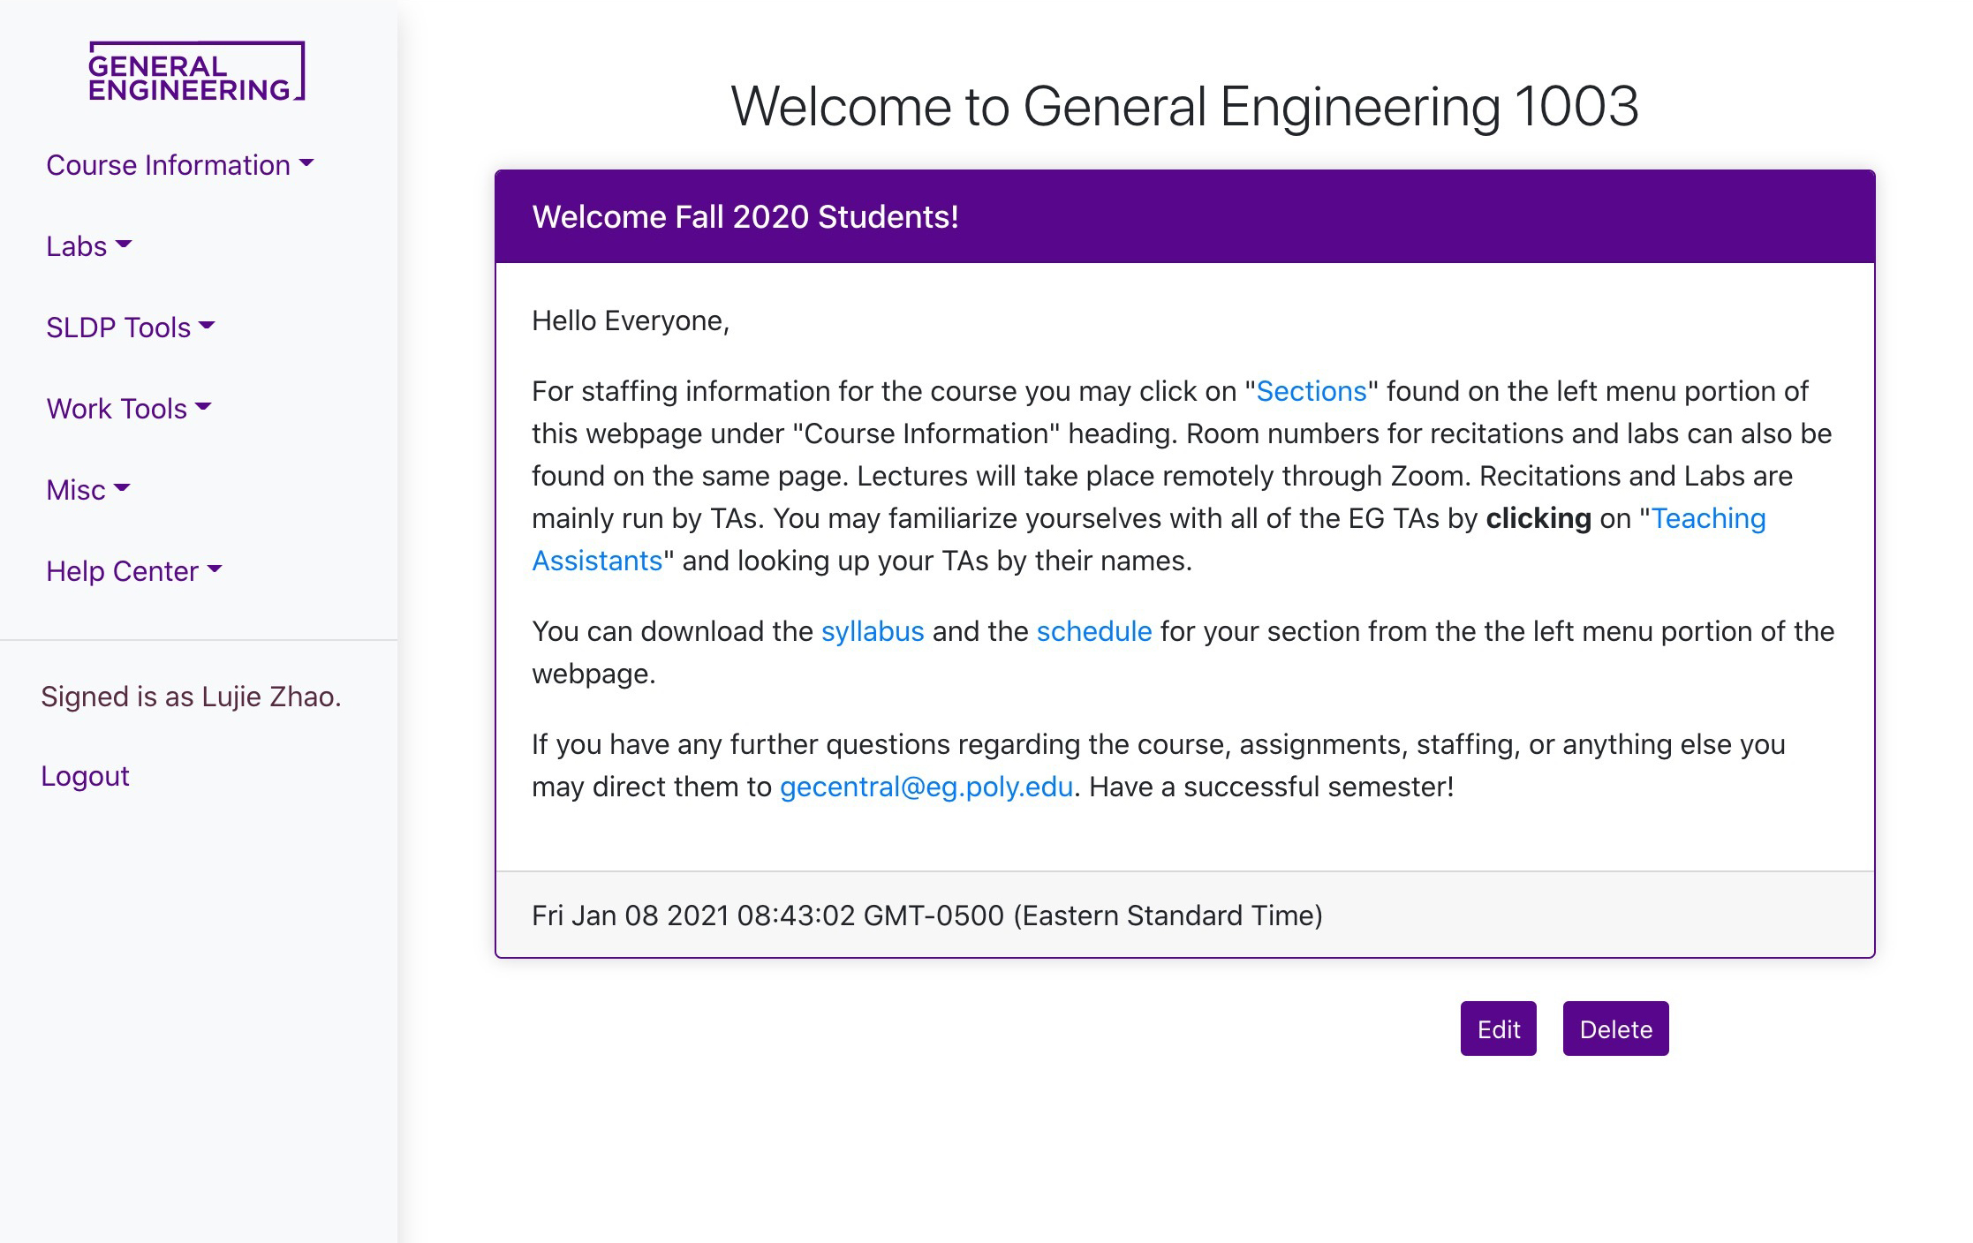Open the Sections link in announcement
This screenshot has height=1243, width=1973.
(1311, 391)
